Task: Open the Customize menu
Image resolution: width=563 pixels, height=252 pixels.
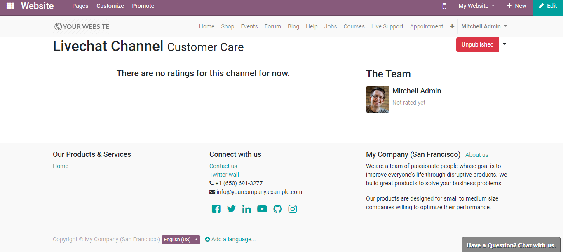Action: (110, 6)
